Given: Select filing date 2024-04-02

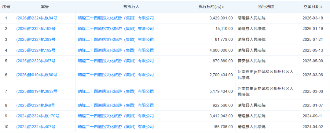Looking at the screenshot, I should tap(313, 127).
